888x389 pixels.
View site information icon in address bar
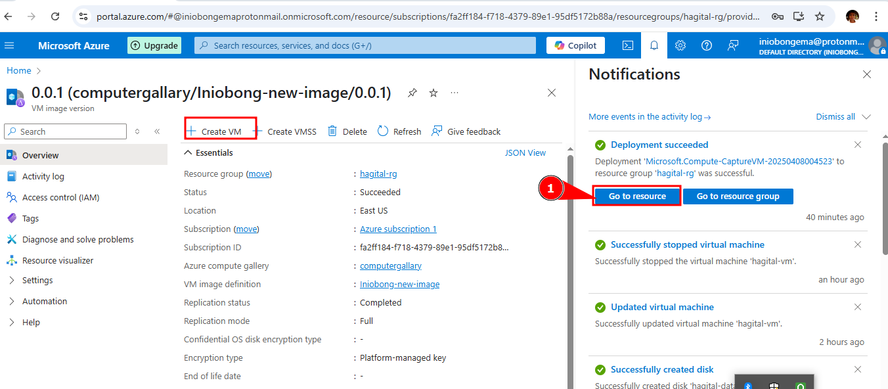click(x=82, y=16)
